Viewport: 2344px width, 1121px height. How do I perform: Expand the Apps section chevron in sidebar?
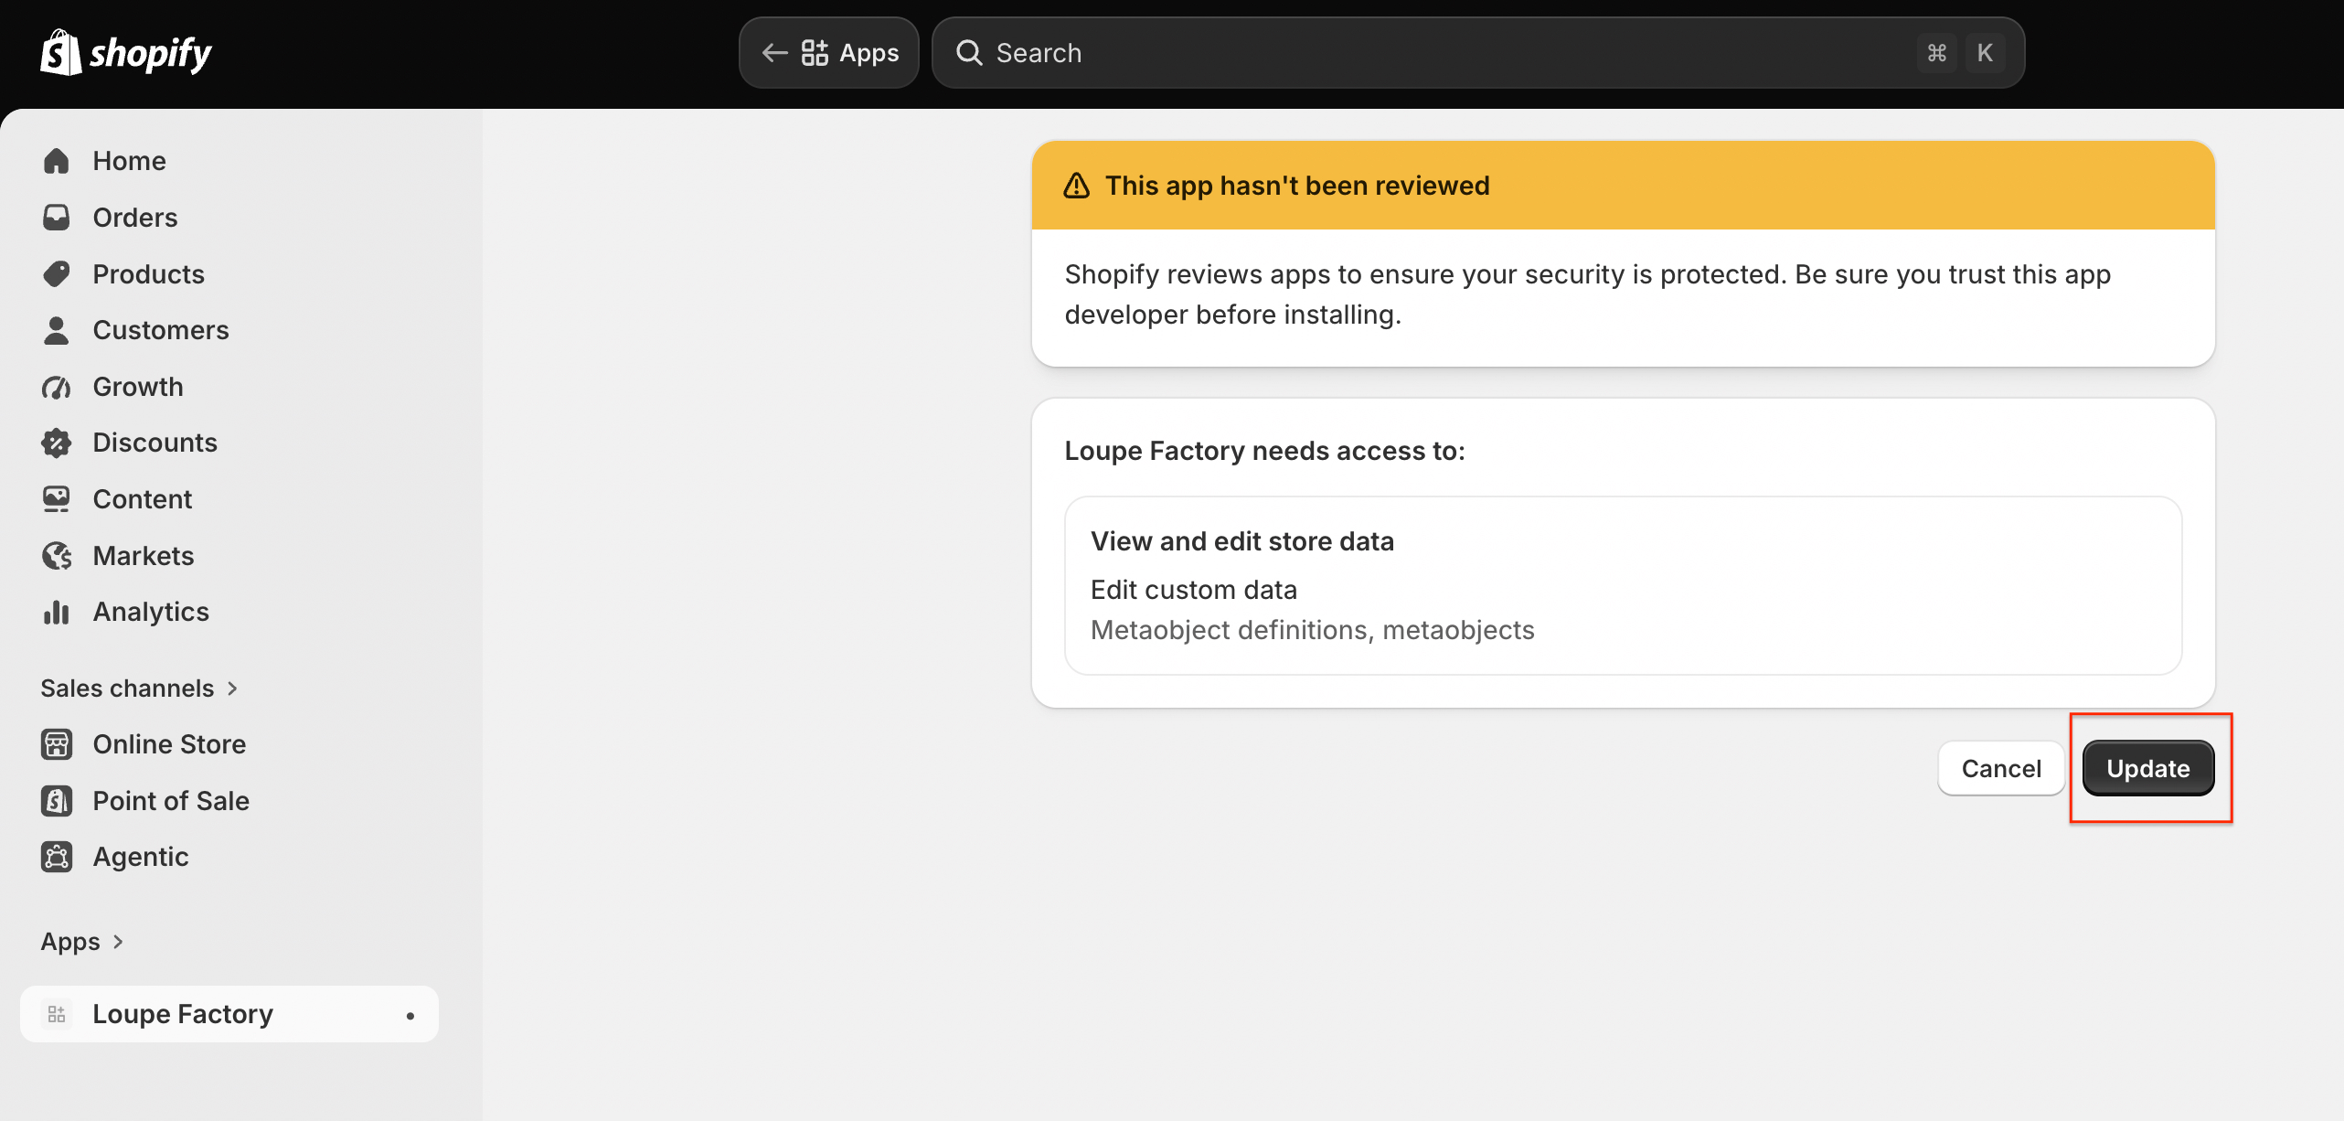click(118, 942)
